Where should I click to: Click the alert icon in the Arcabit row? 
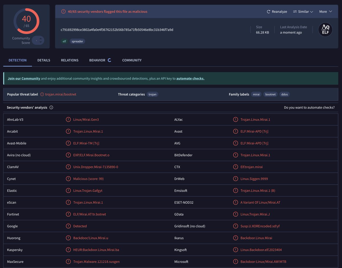pyautogui.click(x=68, y=131)
